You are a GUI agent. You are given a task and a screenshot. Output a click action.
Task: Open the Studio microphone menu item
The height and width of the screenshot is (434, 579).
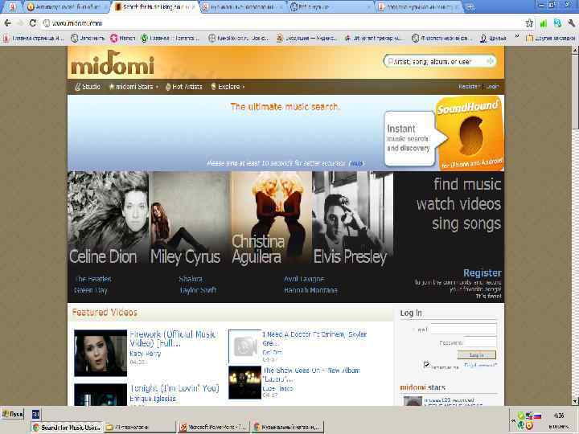(88, 87)
